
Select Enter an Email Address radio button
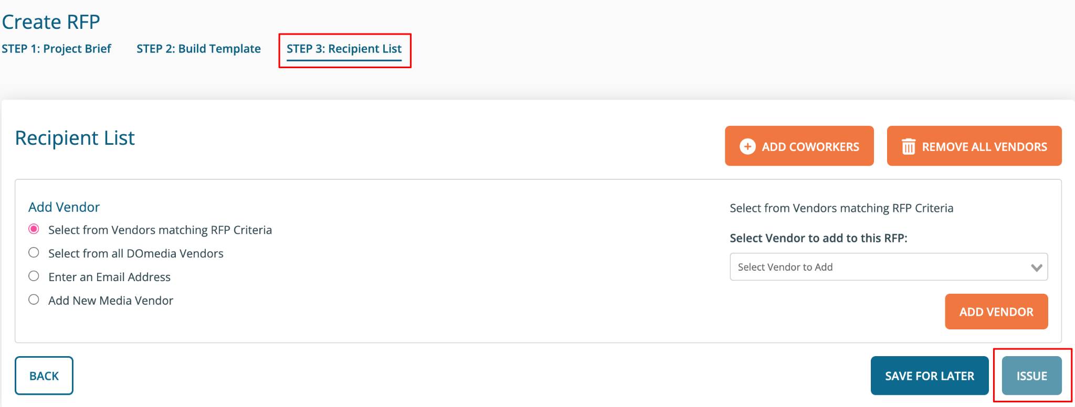tap(34, 276)
